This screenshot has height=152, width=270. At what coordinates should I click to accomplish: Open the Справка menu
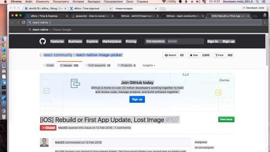(x=143, y=2)
